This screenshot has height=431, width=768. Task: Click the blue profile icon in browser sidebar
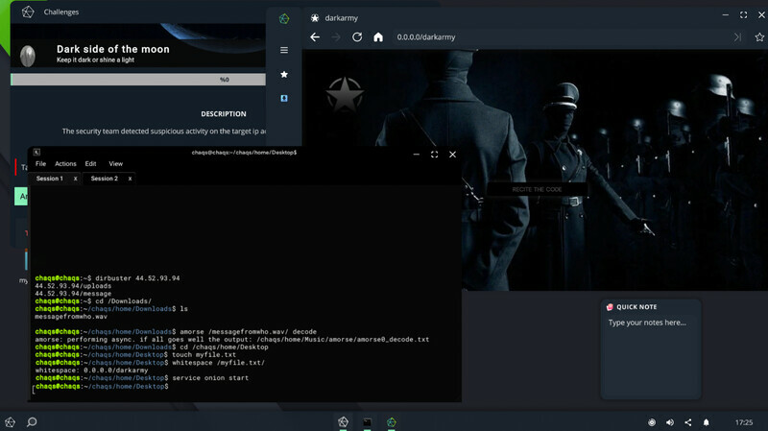[x=284, y=98]
